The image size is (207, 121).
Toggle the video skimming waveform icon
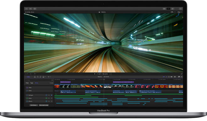[164, 77]
